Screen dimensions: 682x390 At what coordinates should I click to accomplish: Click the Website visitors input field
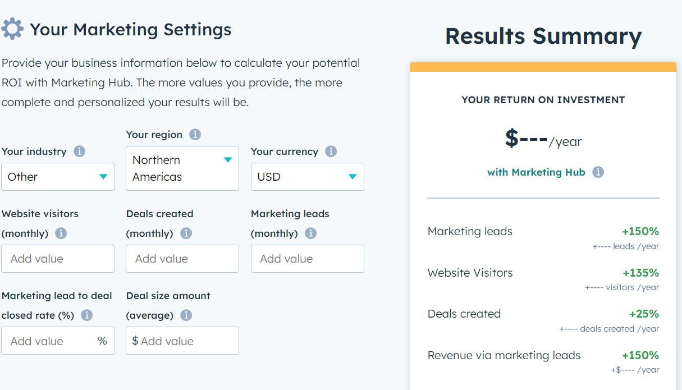58,259
